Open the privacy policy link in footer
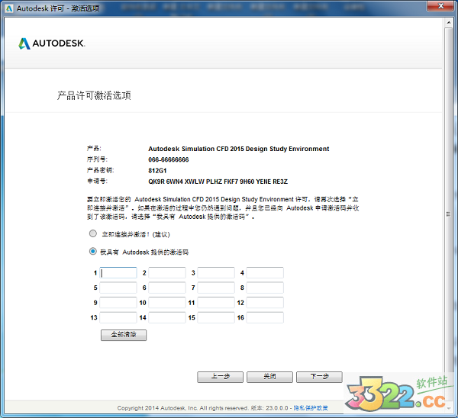The height and width of the screenshot is (418, 458). click(x=311, y=408)
